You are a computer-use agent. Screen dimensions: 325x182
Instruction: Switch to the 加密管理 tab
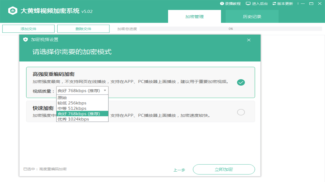[194, 16]
